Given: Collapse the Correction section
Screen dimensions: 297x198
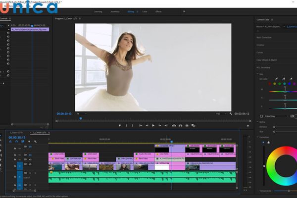Looking at the screenshot, I should pos(258,137).
